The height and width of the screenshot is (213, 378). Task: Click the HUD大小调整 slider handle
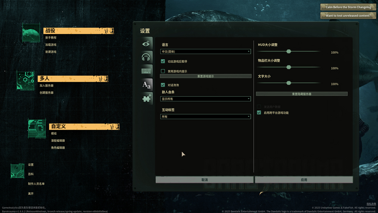click(x=288, y=51)
